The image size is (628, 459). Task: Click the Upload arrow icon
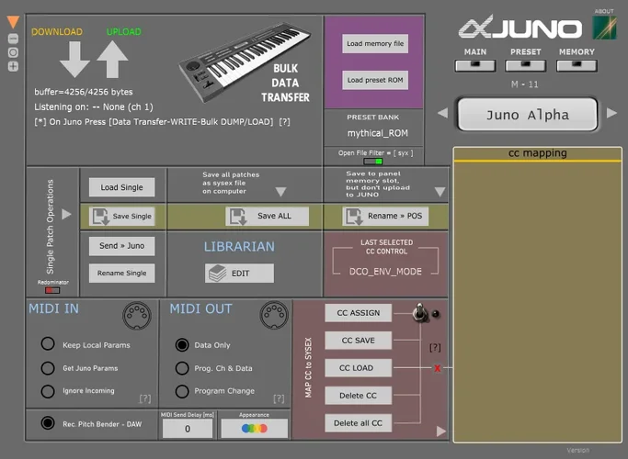(x=112, y=60)
